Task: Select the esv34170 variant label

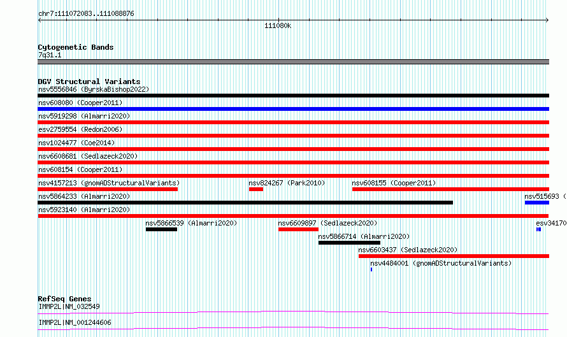Action: pyautogui.click(x=551, y=223)
